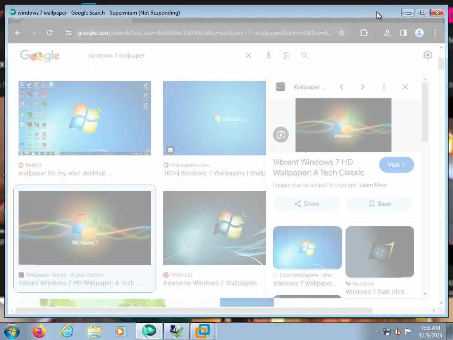
Task: Launch Firefox from the taskbar
Action: [39, 331]
